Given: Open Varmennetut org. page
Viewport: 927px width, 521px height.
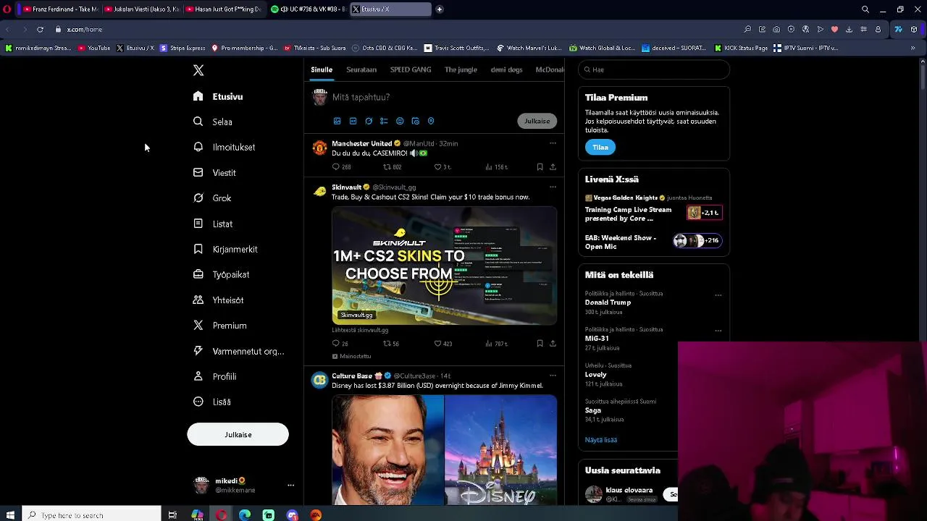Looking at the screenshot, I should point(238,351).
